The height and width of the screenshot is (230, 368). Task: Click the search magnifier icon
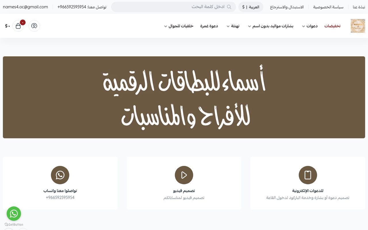point(229,7)
